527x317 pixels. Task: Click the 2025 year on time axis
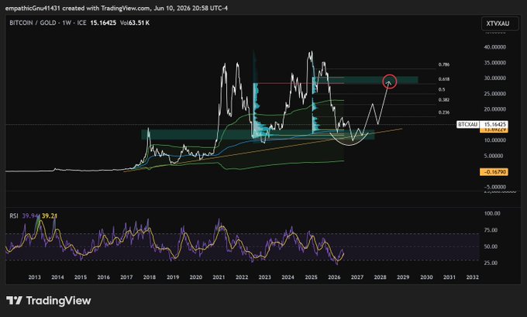[311, 277]
